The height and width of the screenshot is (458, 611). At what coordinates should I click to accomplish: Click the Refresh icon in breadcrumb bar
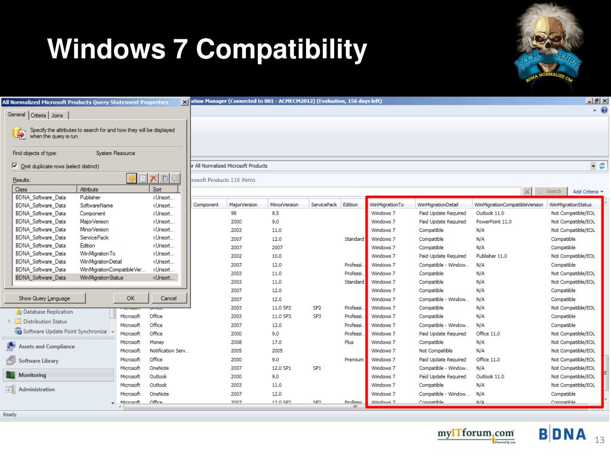click(x=602, y=166)
